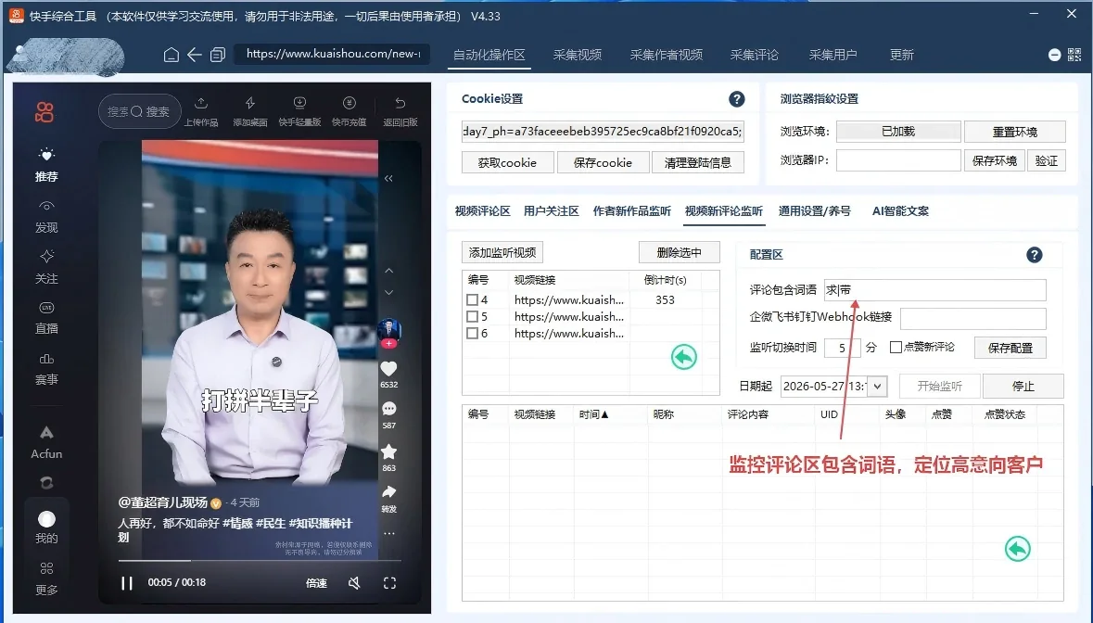Sort by the 时间 column header
Viewport: 1093px width, 623px height.
pyautogui.click(x=593, y=413)
